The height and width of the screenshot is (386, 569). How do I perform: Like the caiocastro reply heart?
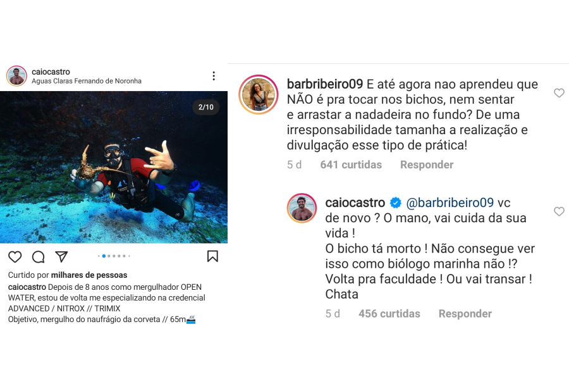pyautogui.click(x=559, y=211)
